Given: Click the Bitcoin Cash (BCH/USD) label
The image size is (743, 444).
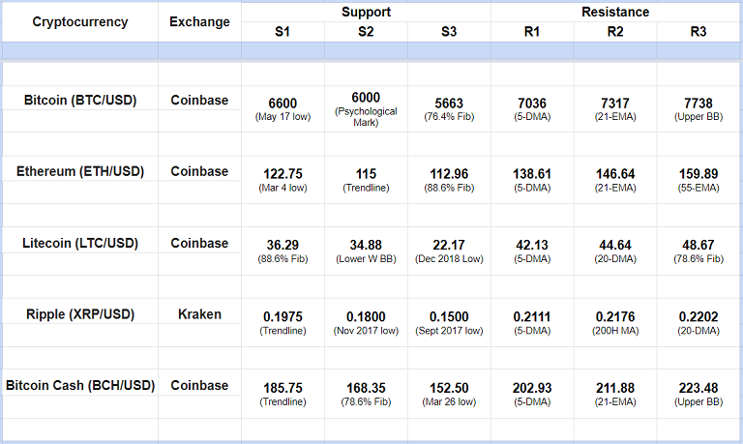Looking at the screenshot, I should (x=79, y=385).
